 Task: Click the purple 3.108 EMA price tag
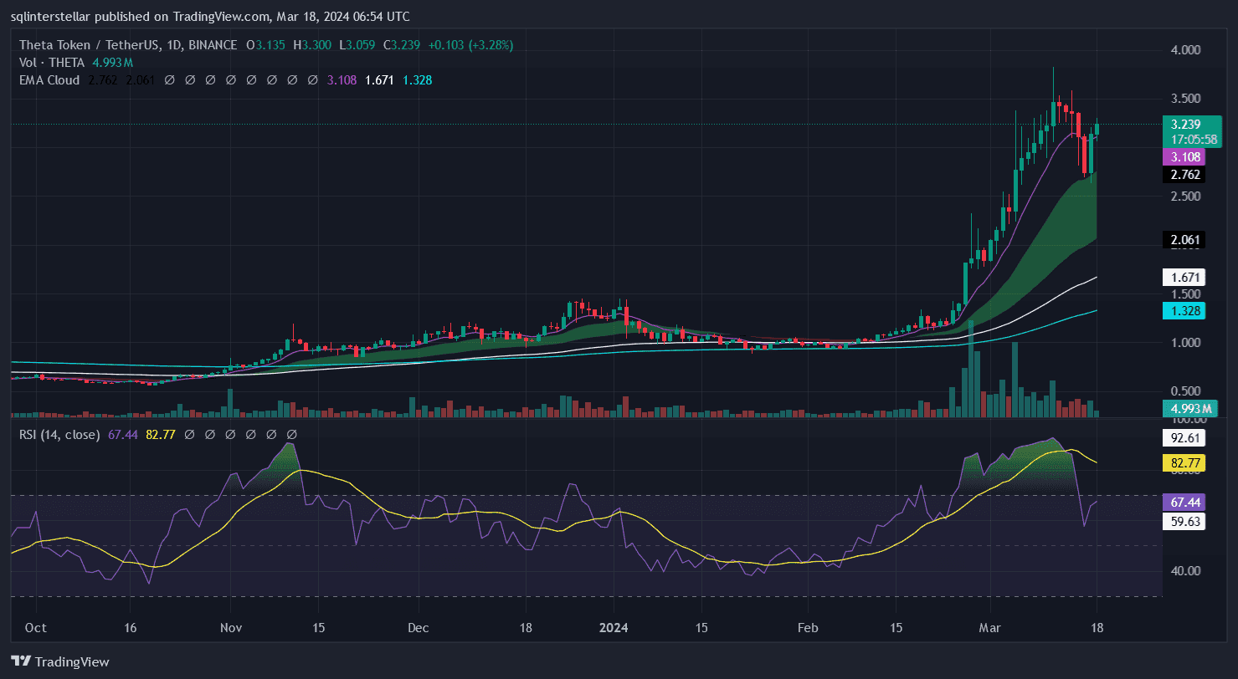(x=1185, y=156)
